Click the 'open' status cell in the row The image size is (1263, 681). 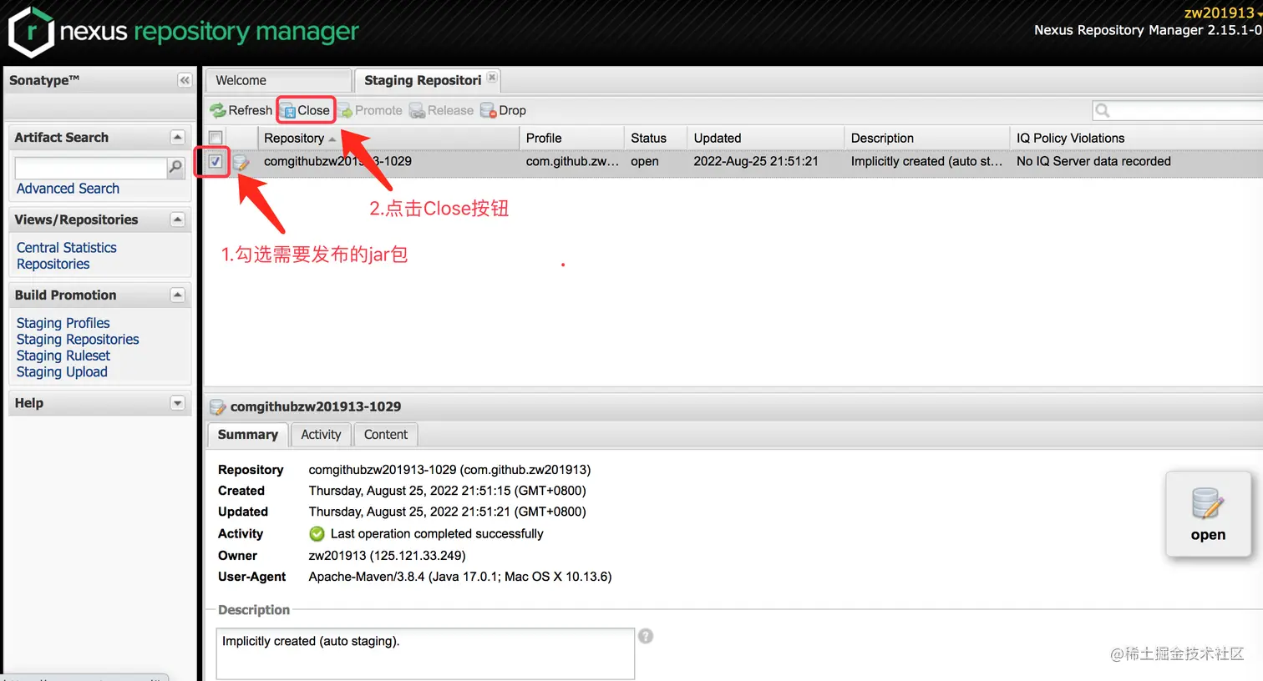point(645,161)
